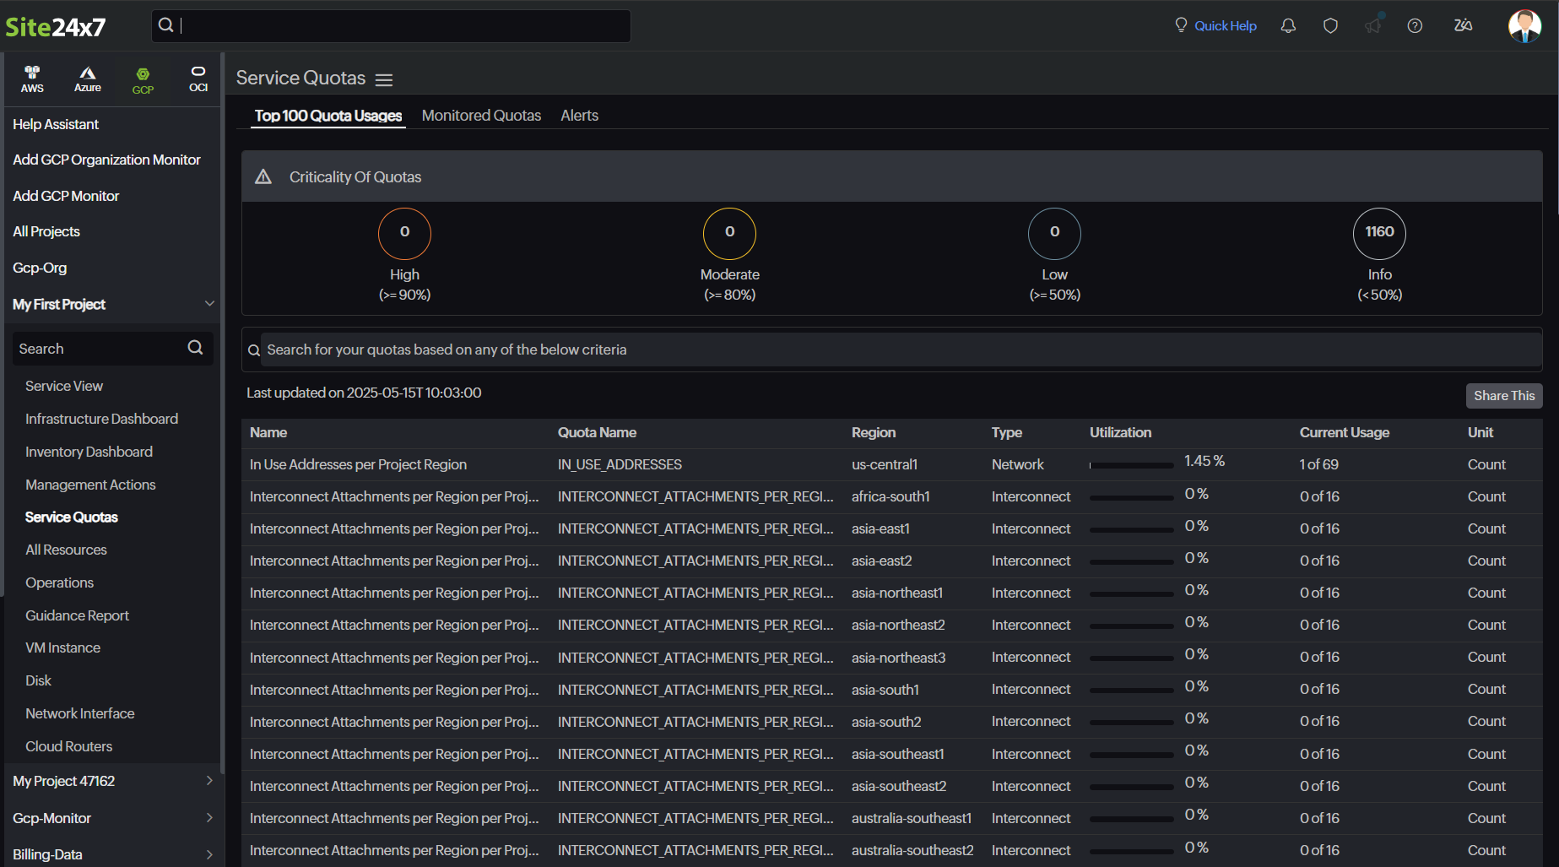Click the us-central1 utilization progress bar
This screenshot has width=1559, height=867.
pos(1131,465)
